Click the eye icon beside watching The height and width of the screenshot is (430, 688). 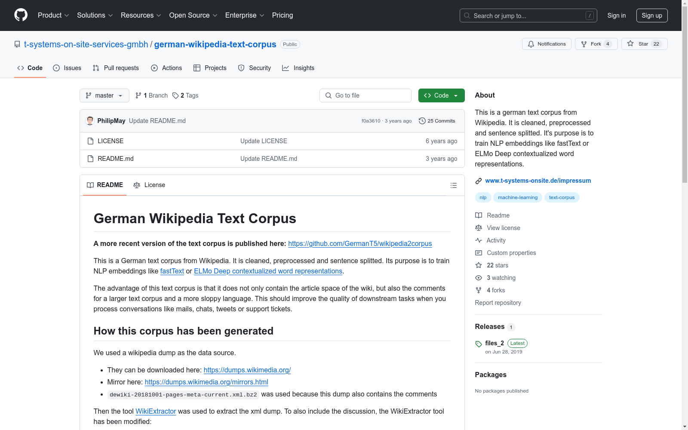(479, 278)
